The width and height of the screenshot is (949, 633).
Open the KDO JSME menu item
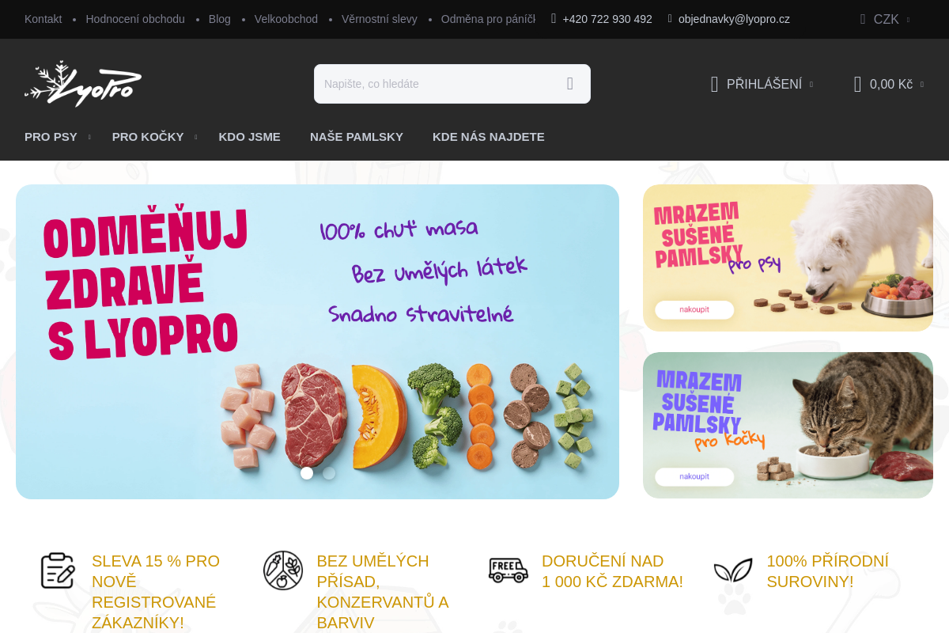[250, 137]
